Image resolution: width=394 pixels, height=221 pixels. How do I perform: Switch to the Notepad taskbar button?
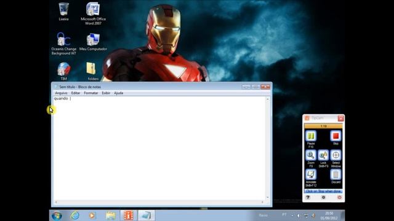tap(147, 215)
